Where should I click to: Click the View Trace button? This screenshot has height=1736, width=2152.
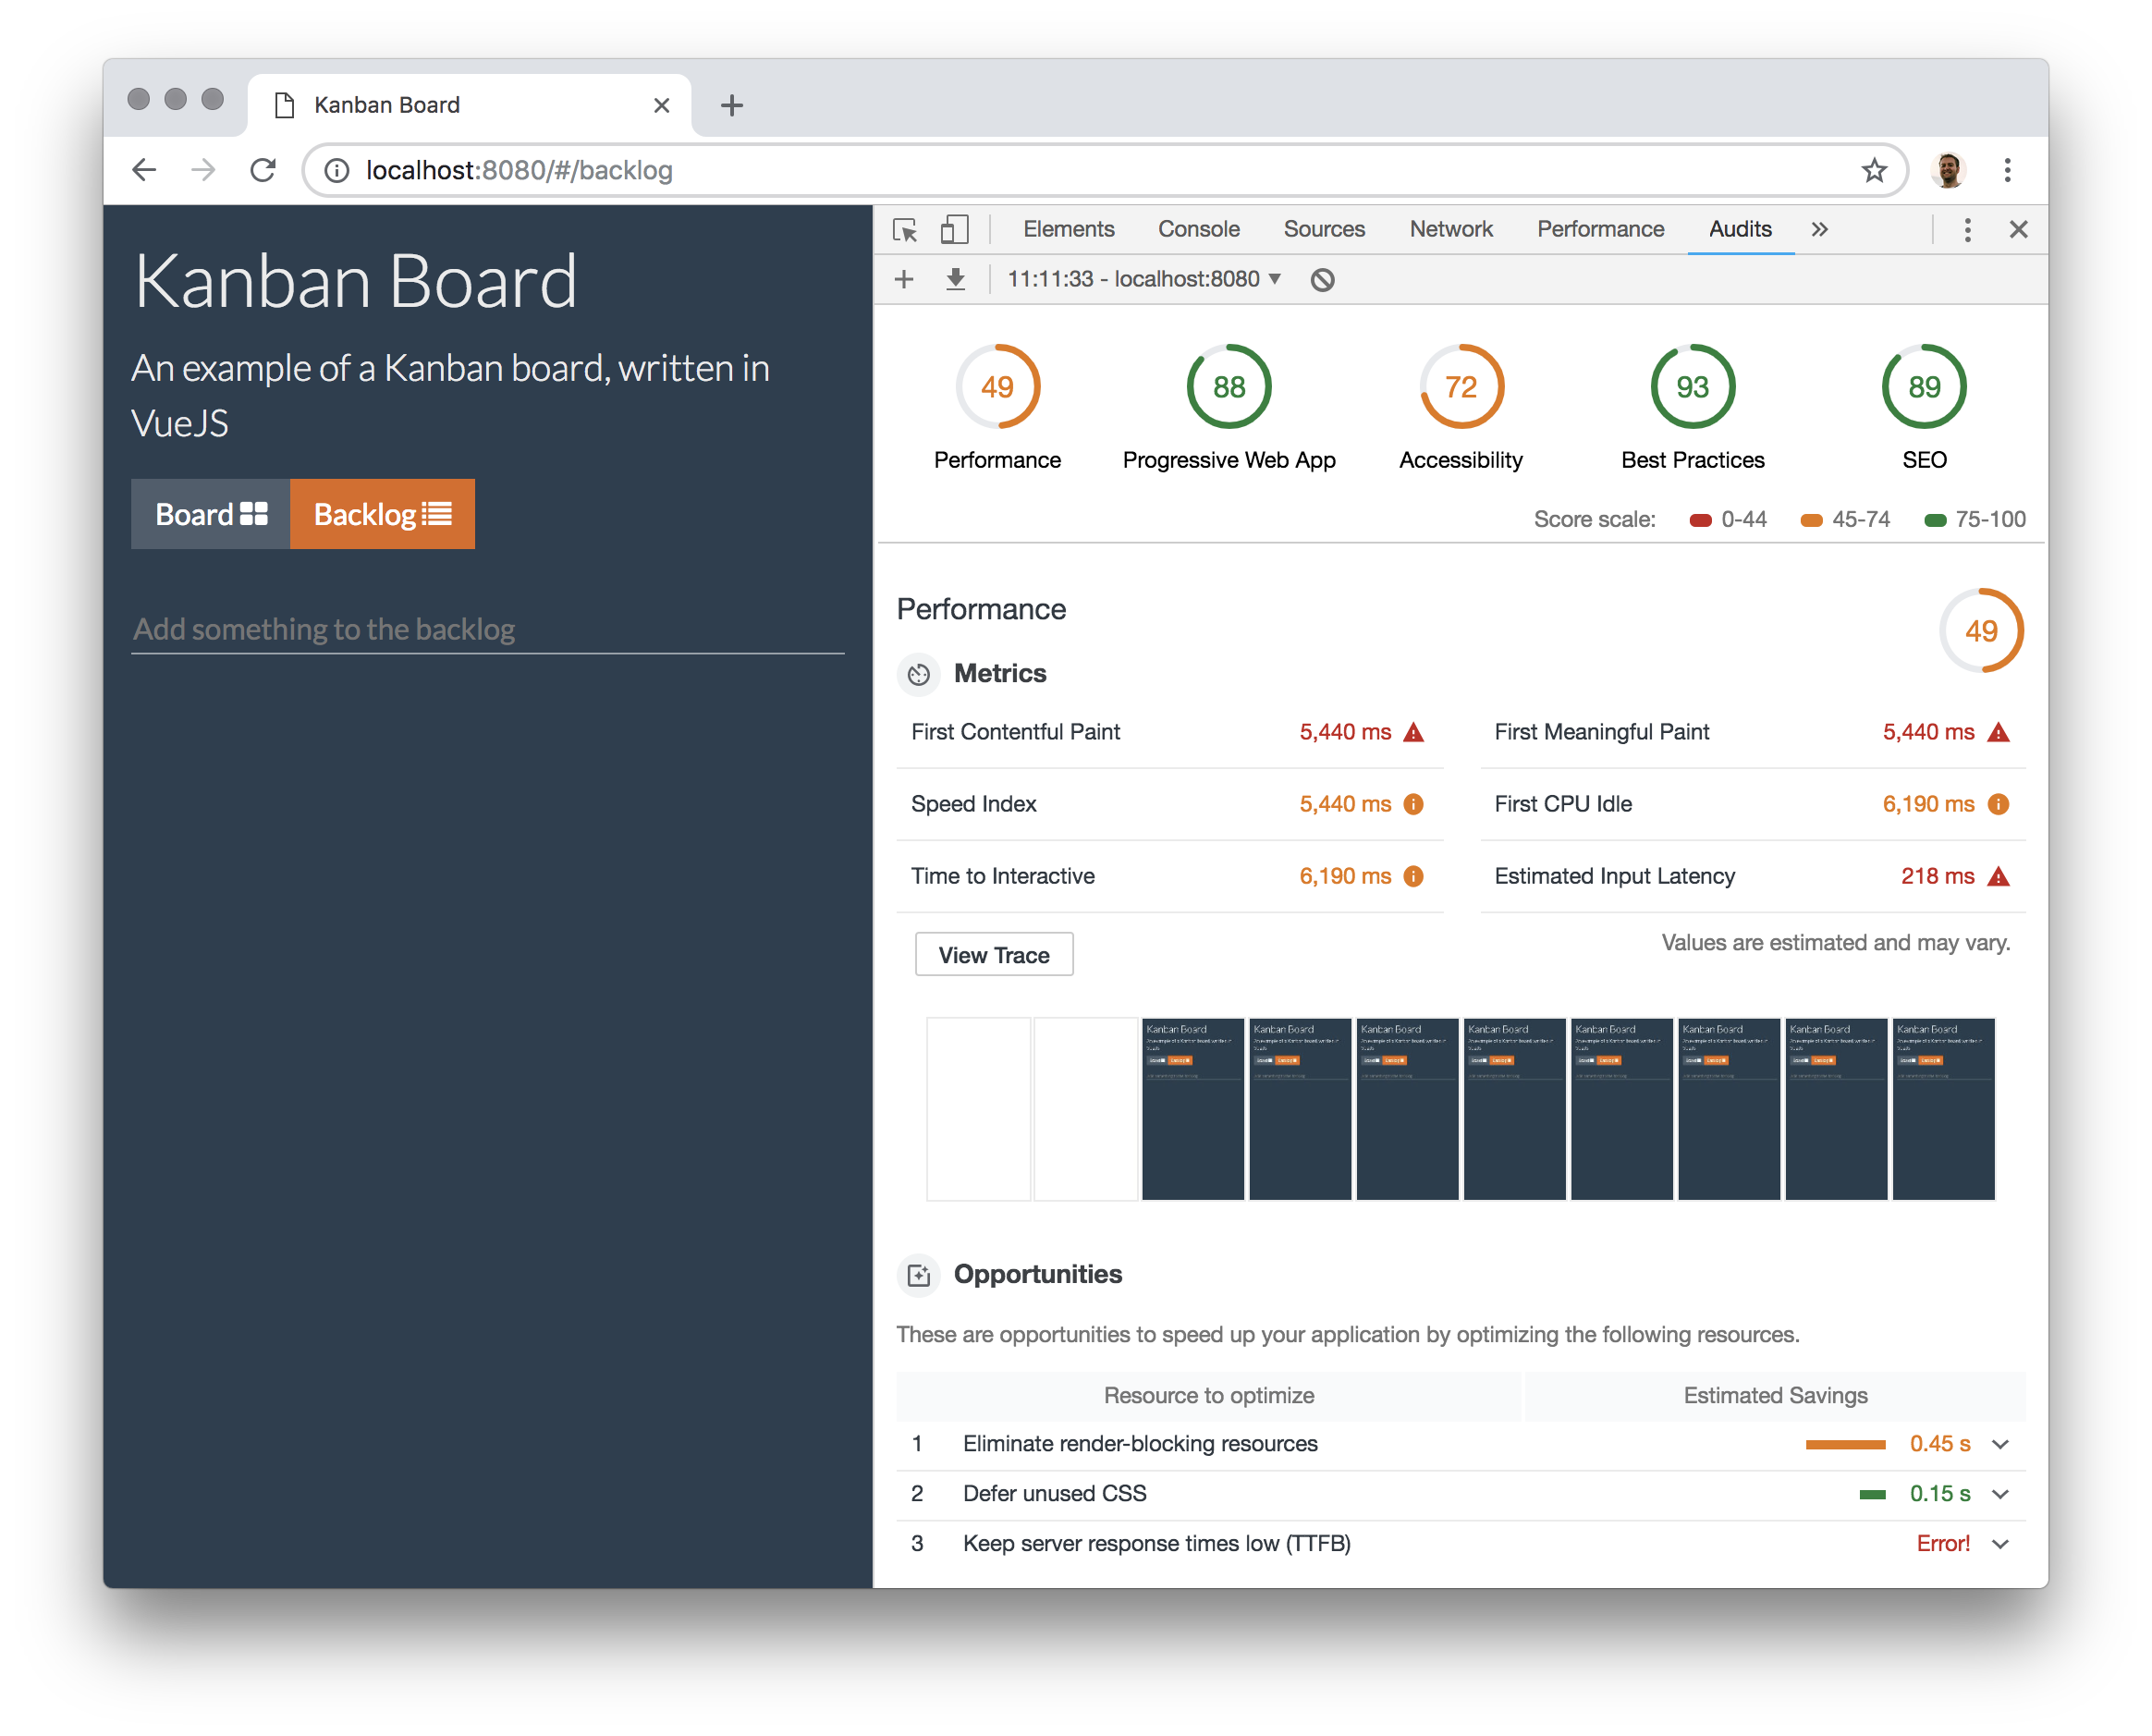(x=993, y=955)
